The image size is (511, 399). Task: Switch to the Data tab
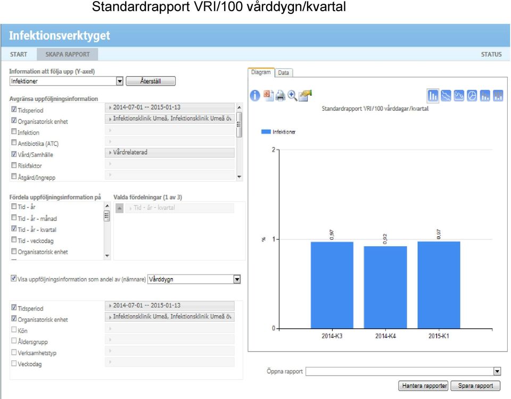(284, 73)
